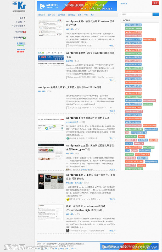Open the 评论(7) comments link

pyautogui.click(x=112, y=138)
